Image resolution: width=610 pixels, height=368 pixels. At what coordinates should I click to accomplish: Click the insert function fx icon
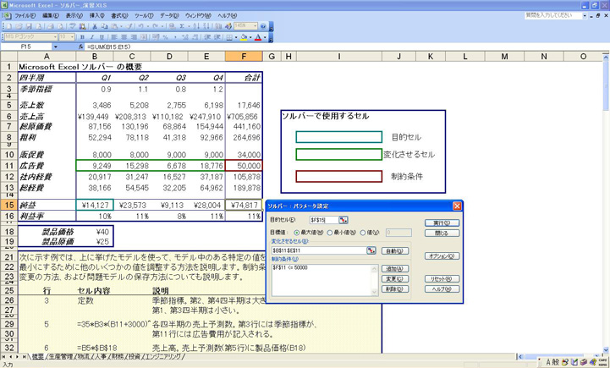(80, 47)
